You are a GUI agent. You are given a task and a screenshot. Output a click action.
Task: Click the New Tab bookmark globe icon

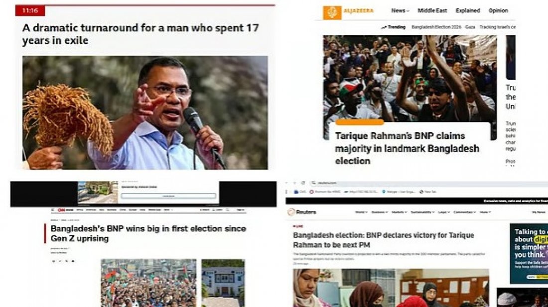pos(421,192)
